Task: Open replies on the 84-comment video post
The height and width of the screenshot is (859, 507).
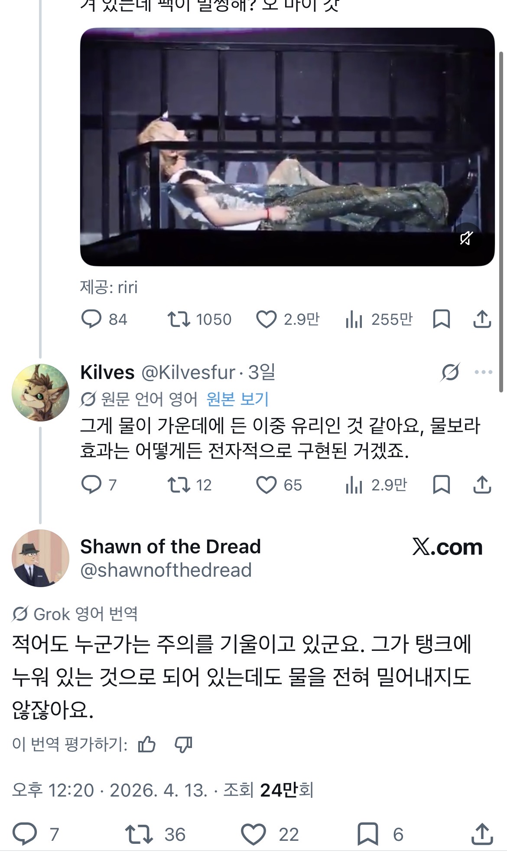Action: pos(91,319)
